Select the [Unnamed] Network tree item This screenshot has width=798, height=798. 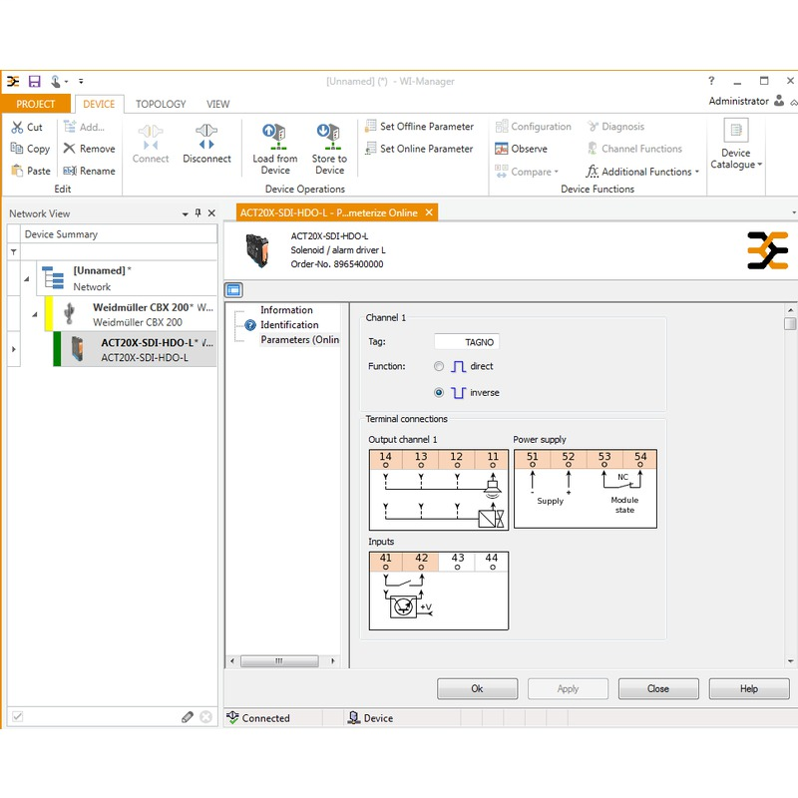tap(127, 278)
